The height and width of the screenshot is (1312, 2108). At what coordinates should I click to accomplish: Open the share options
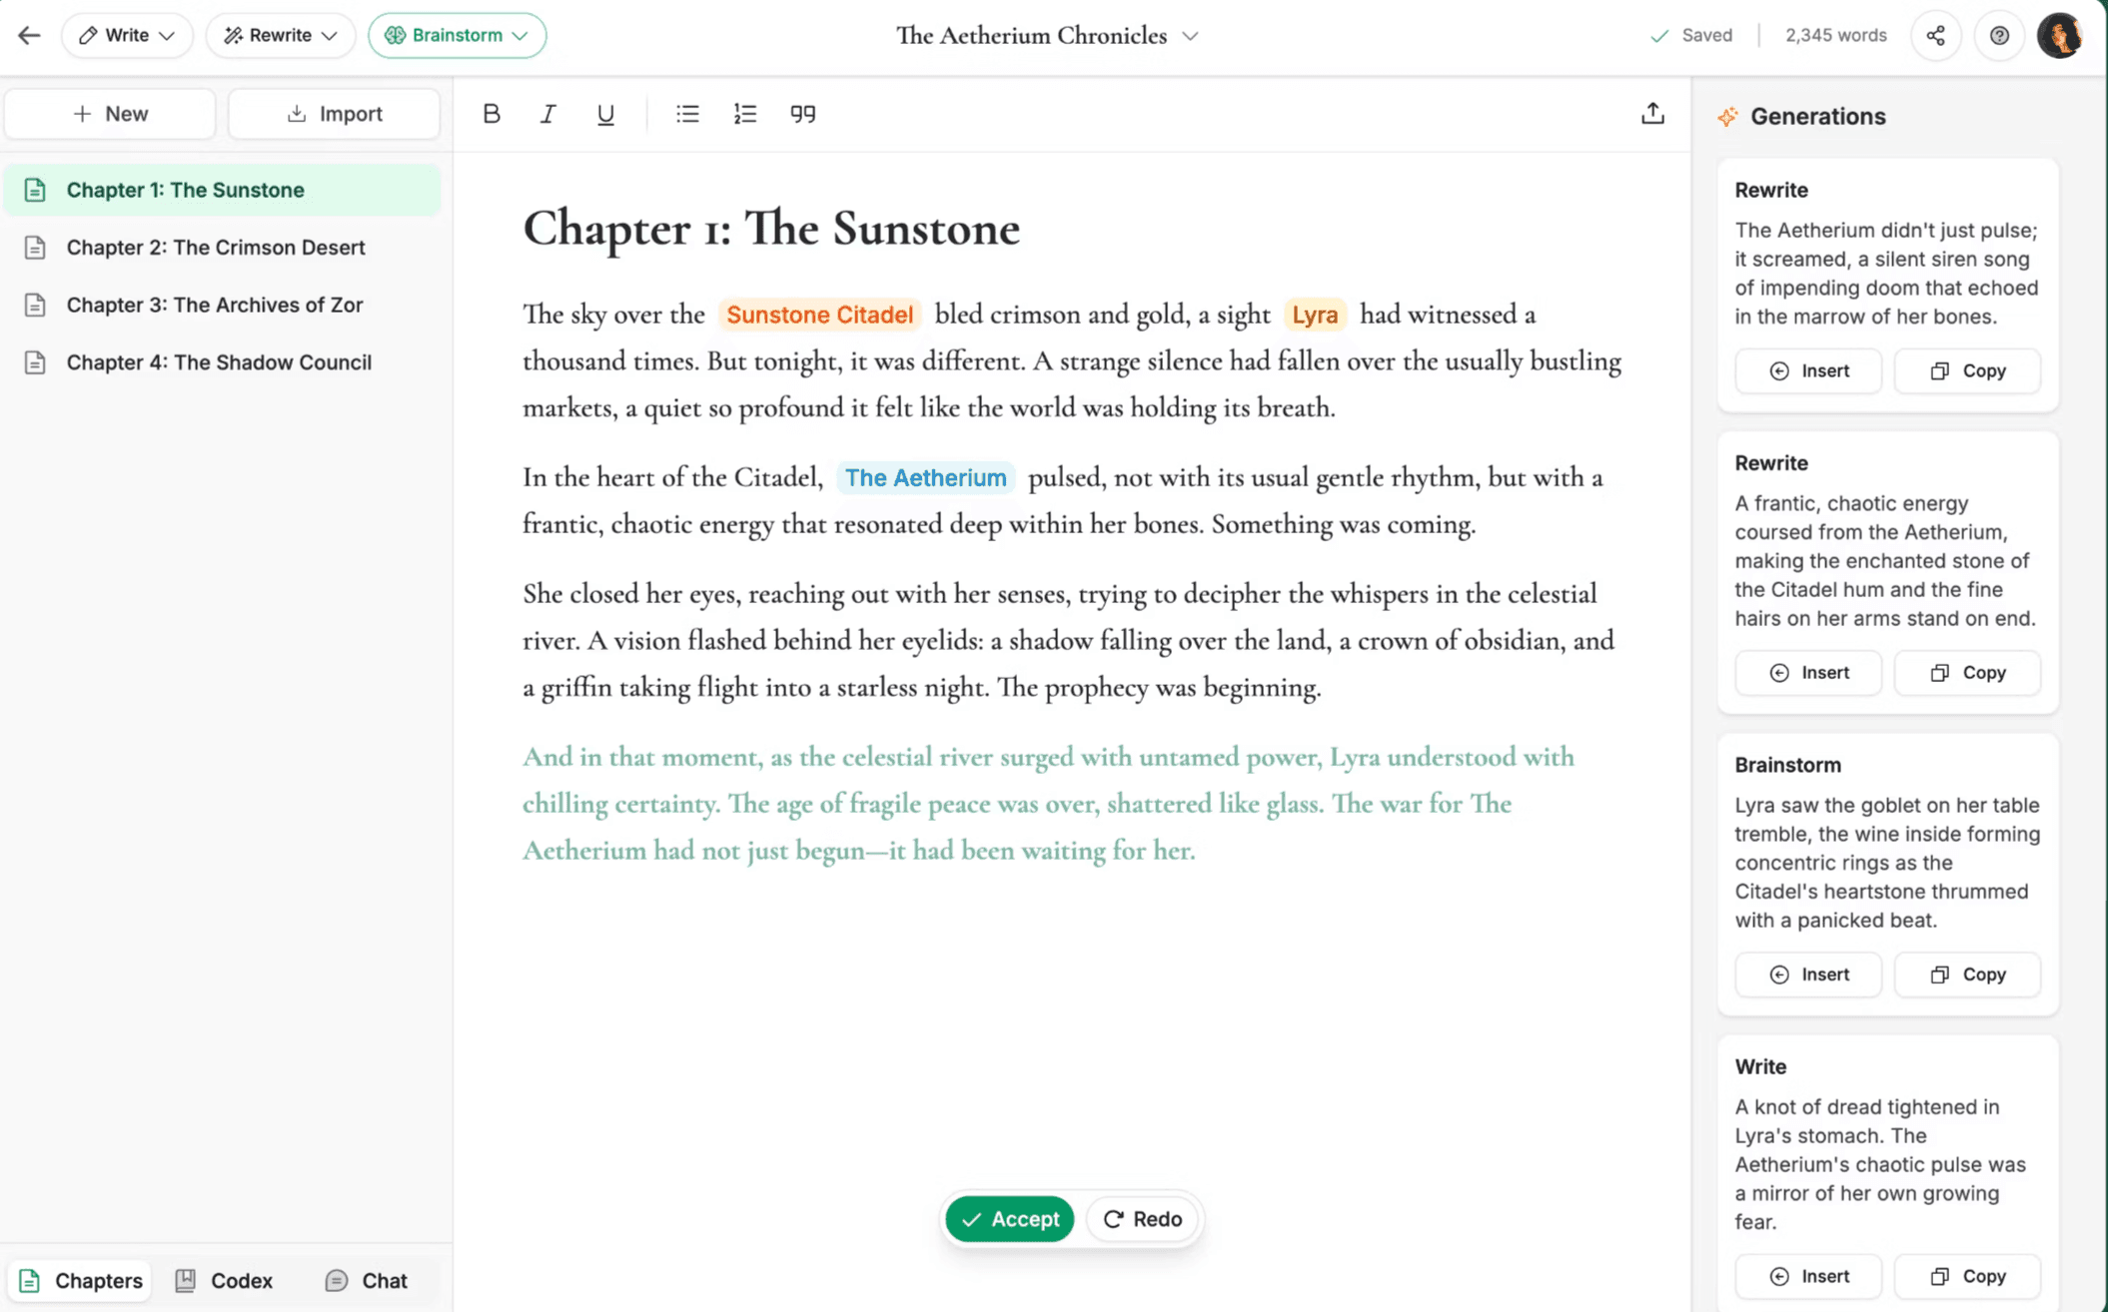pyautogui.click(x=1935, y=35)
